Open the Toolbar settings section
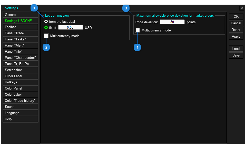Viewport: 246px width, 145px height. [x=21, y=27]
